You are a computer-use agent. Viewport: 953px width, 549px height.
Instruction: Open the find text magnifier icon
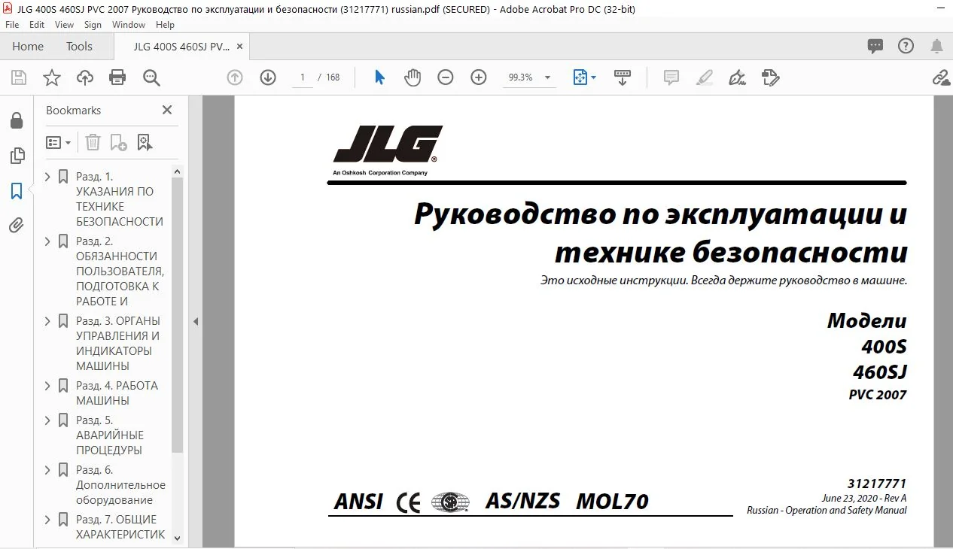[x=151, y=77]
